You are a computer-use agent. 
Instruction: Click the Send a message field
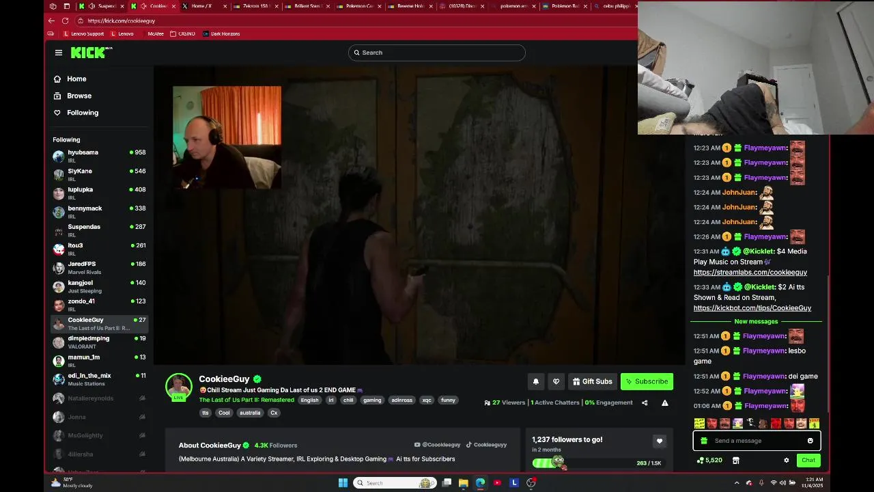coord(757,441)
